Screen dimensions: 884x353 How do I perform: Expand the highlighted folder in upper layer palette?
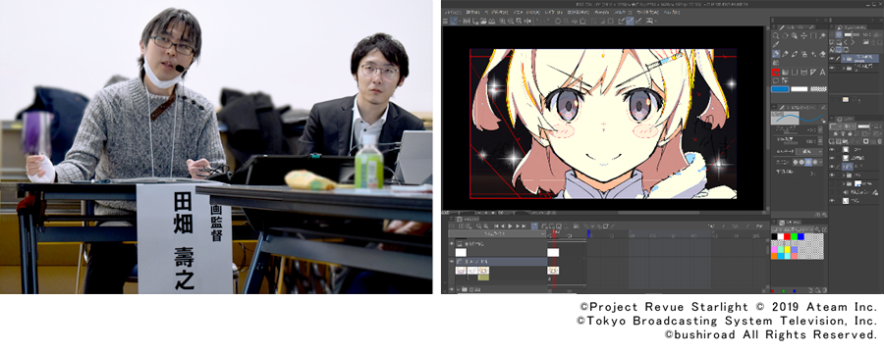pos(844,59)
